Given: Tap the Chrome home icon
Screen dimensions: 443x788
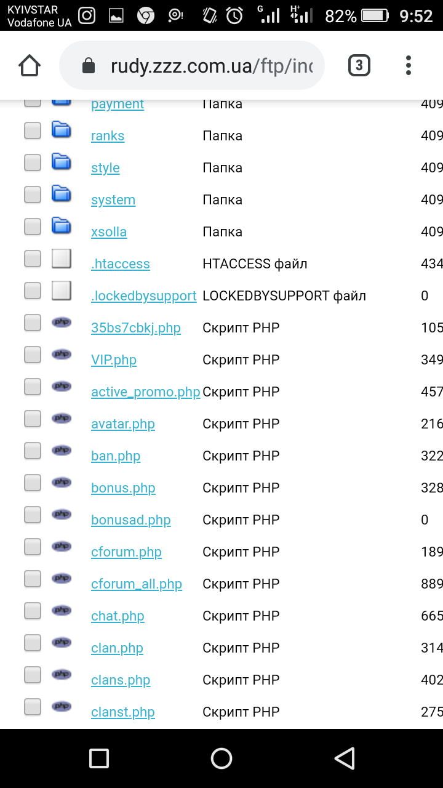Looking at the screenshot, I should pos(30,65).
